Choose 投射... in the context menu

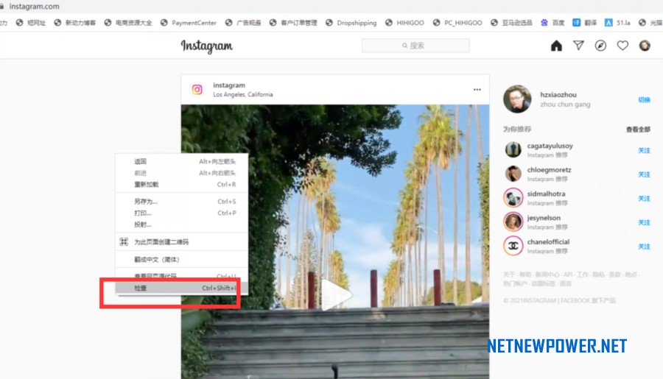point(182,224)
